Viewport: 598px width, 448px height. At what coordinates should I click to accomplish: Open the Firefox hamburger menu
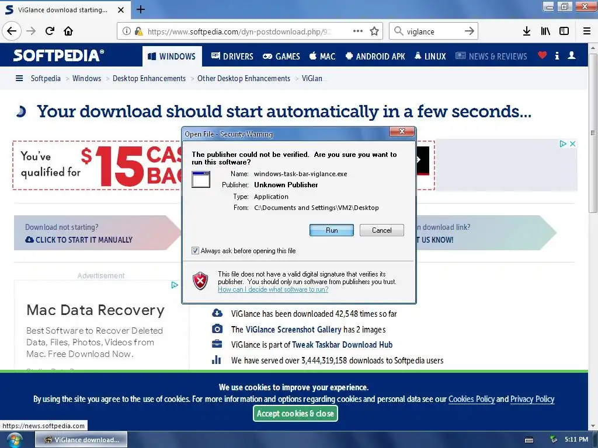tap(587, 31)
